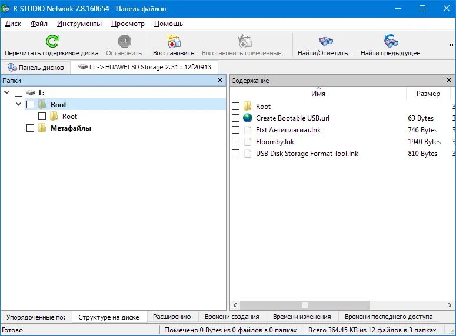The height and width of the screenshot is (336, 456).
Task: Click horizontal scrollbar right arrow
Action: coord(450,305)
